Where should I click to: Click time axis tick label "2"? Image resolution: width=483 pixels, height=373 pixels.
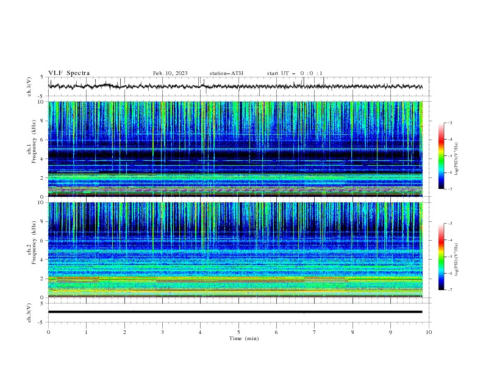point(124,332)
